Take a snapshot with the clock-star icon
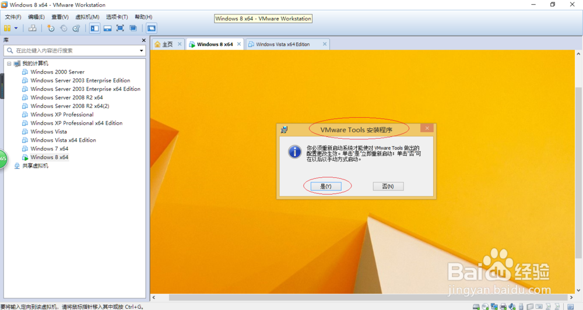The height and width of the screenshot is (310, 583). click(x=51, y=28)
